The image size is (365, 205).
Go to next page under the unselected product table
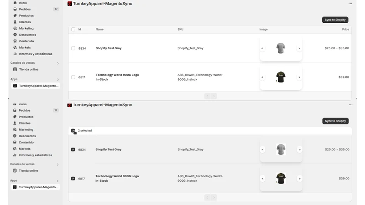[x=214, y=96]
